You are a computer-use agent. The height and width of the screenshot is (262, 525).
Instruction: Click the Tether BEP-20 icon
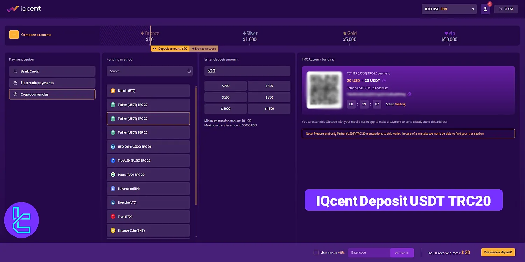coord(113,133)
